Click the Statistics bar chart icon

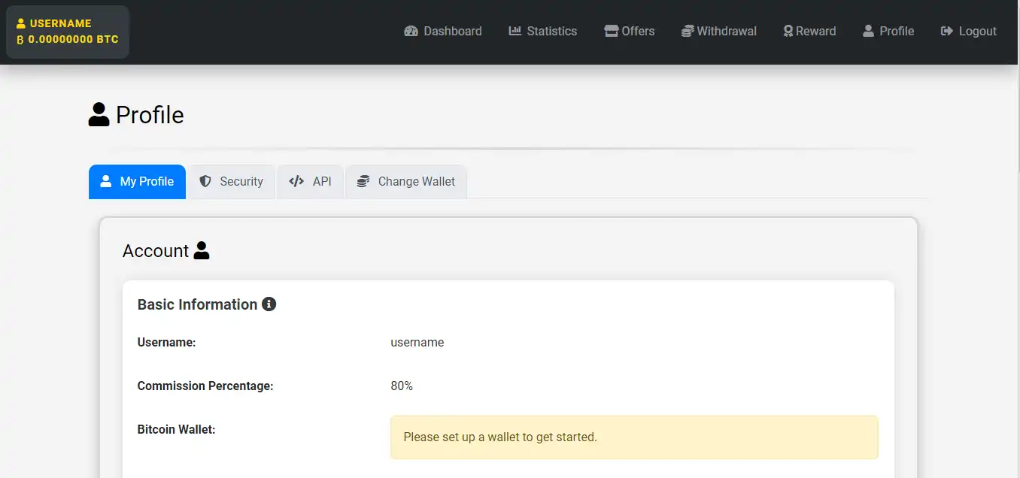click(515, 32)
